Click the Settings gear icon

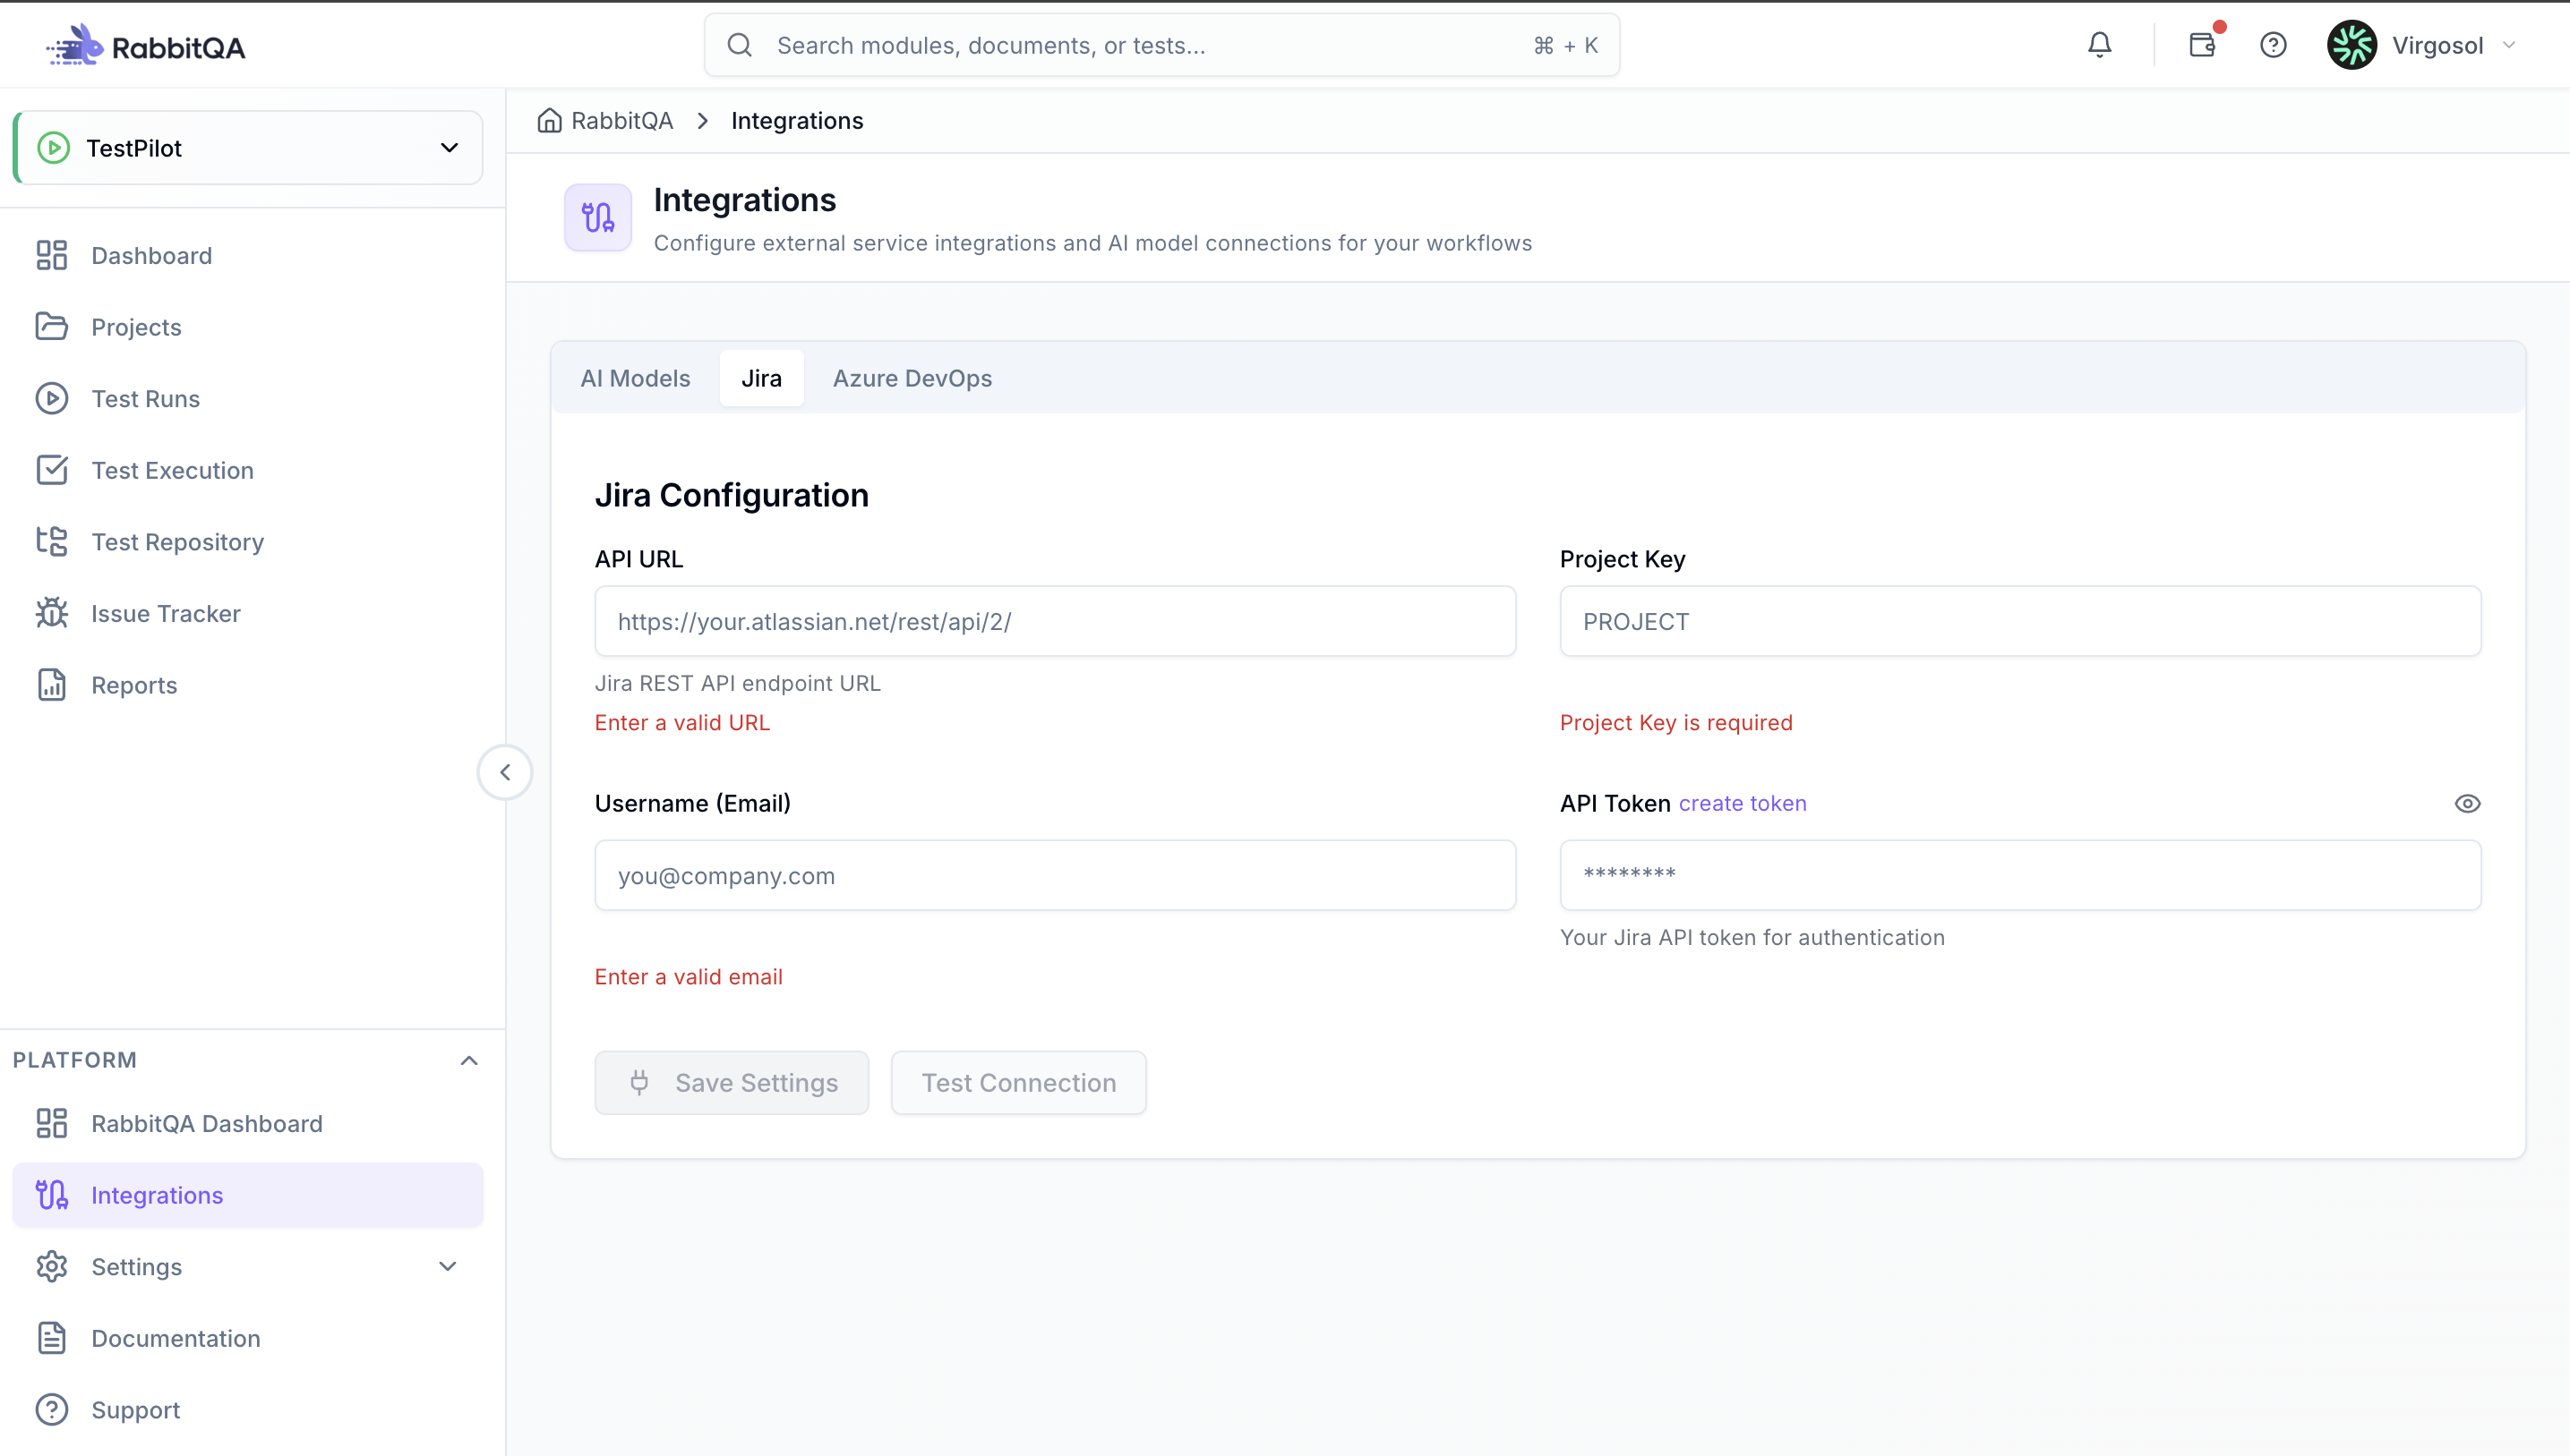[x=52, y=1266]
